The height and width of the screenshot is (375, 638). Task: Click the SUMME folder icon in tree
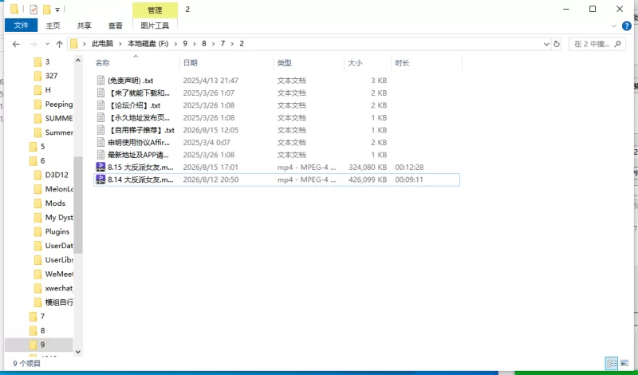[37, 119]
